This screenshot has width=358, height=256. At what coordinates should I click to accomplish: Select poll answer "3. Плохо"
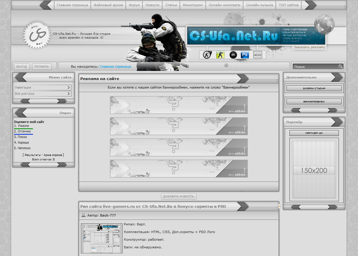21,137
